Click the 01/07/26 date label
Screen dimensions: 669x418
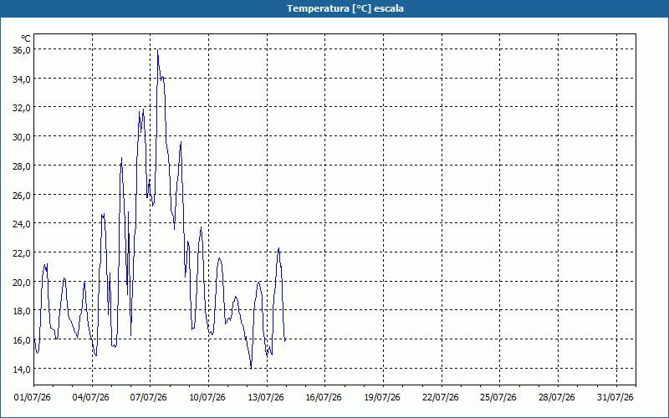pos(32,398)
